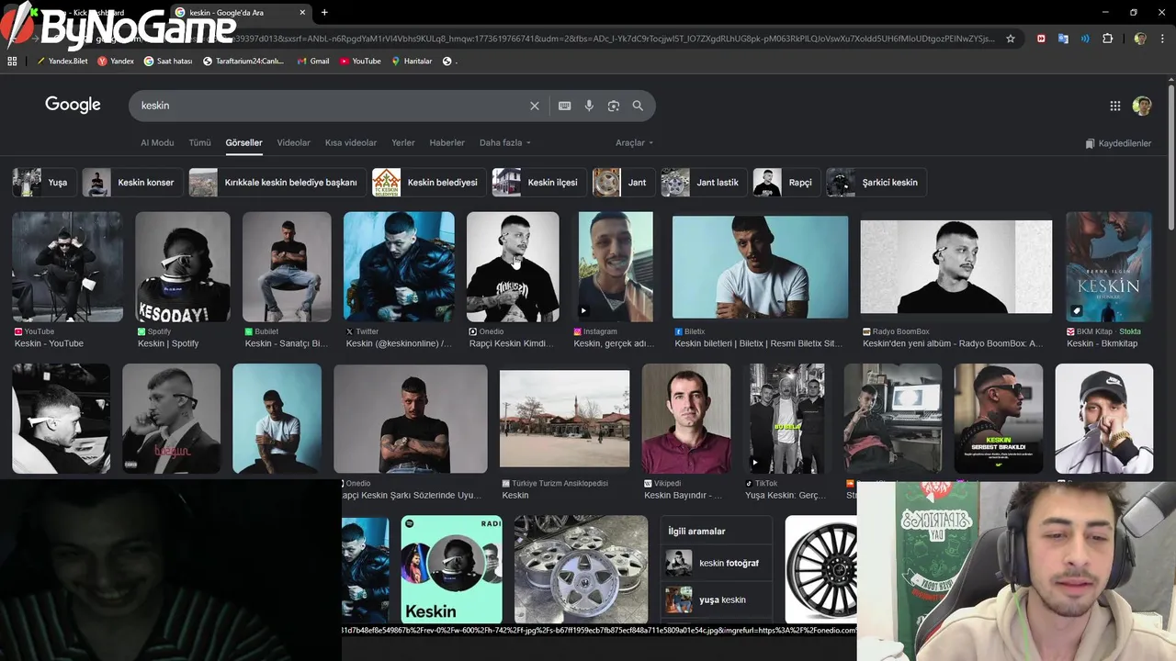Open the KESKİN book cover thumbnail
This screenshot has width=1176, height=661.
coord(1109,267)
